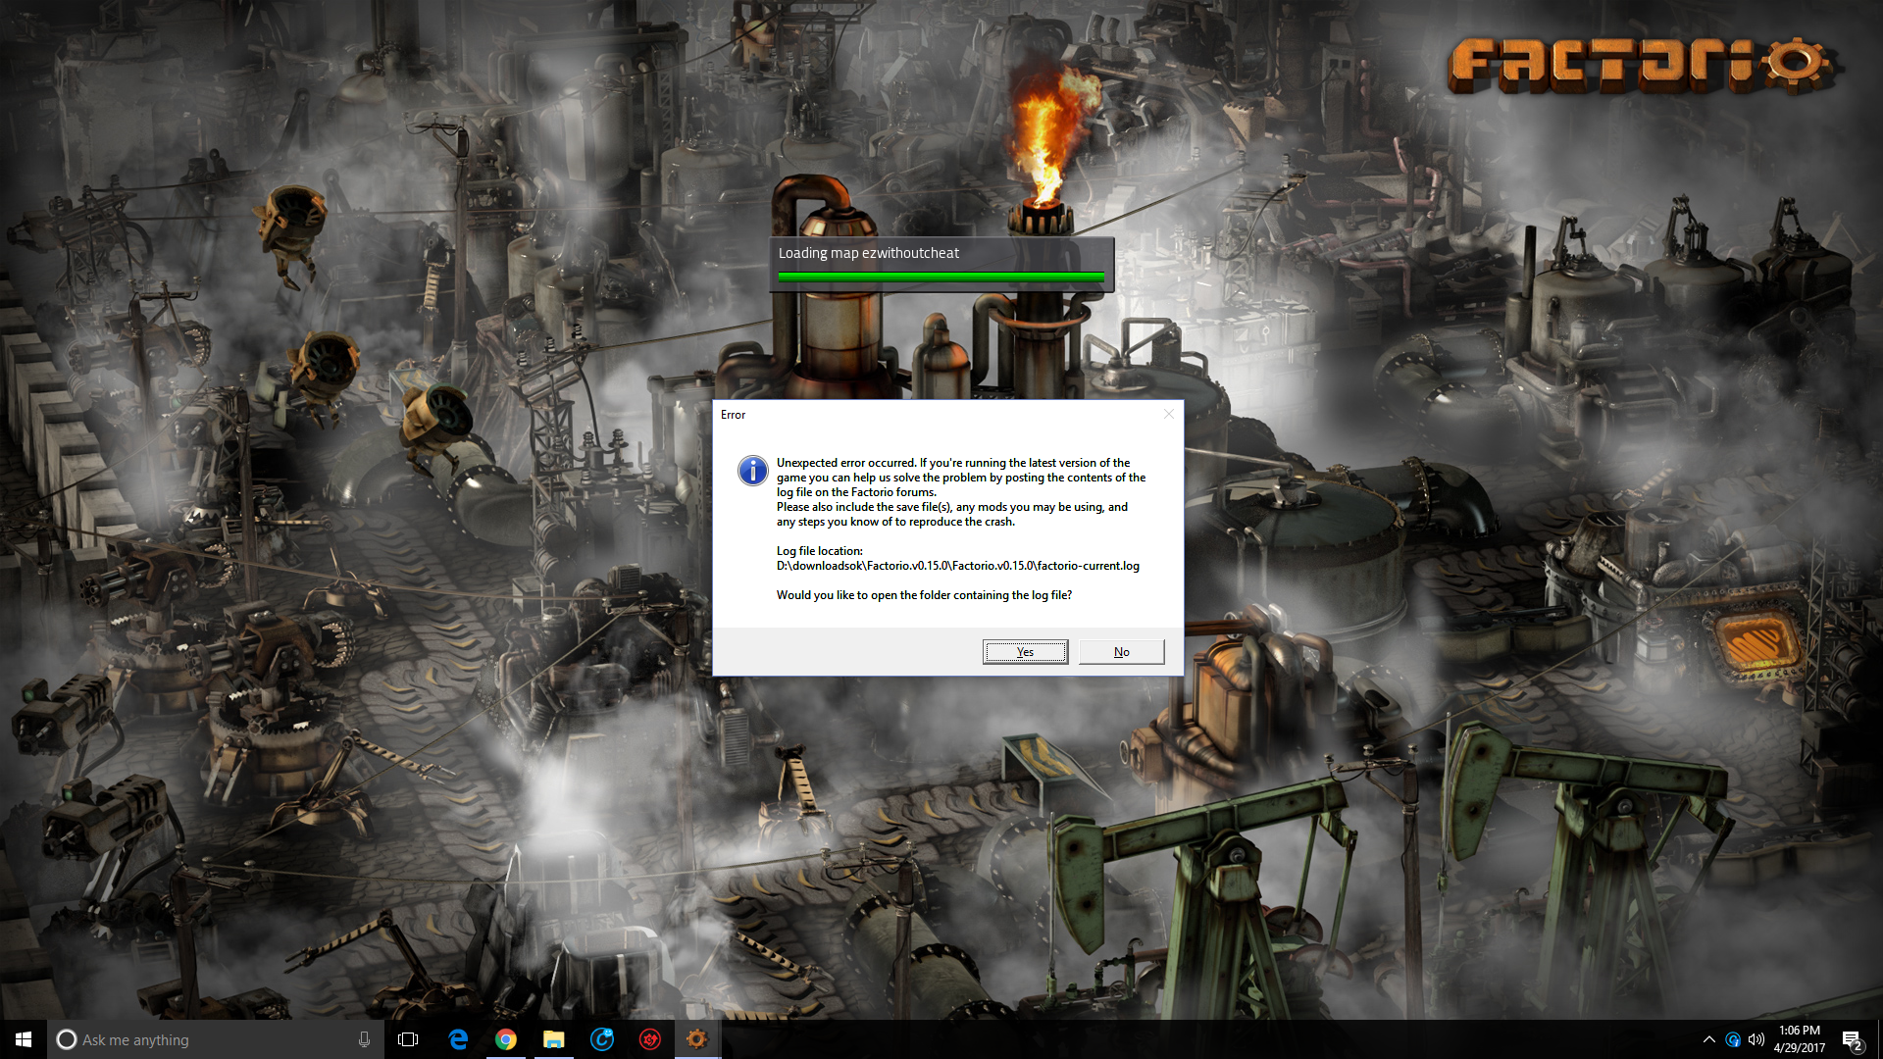Click the blue information icon in Error dialog
Viewport: 1883px width, 1059px height.
pyautogui.click(x=752, y=471)
